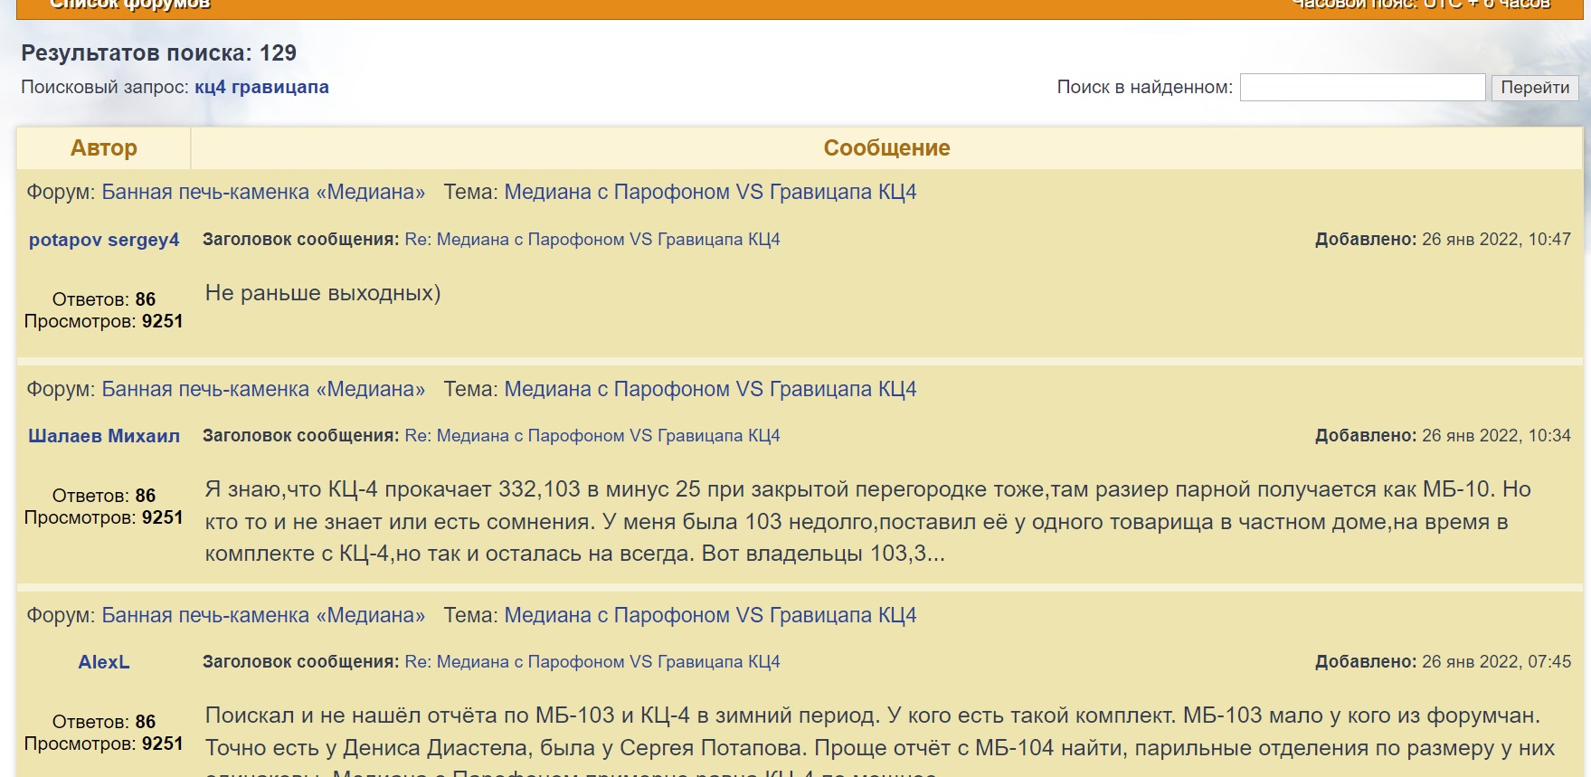Open forum link in Шалаев Михаил's result
Image resolution: width=1591 pixels, height=777 pixels.
tap(263, 389)
